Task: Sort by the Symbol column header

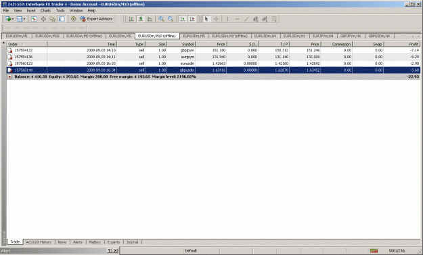Action: [x=181, y=44]
